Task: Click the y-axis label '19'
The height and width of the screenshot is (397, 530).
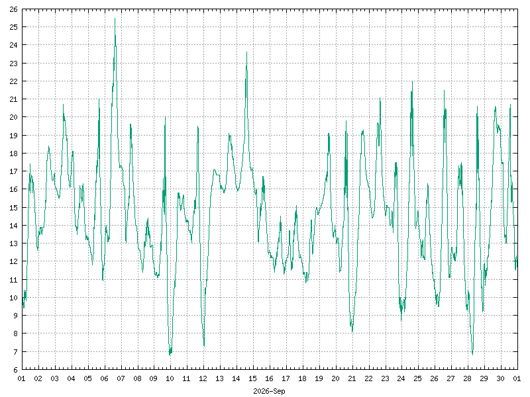Action: click(x=13, y=136)
